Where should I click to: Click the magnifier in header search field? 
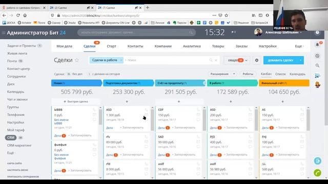pyautogui.click(x=191, y=33)
